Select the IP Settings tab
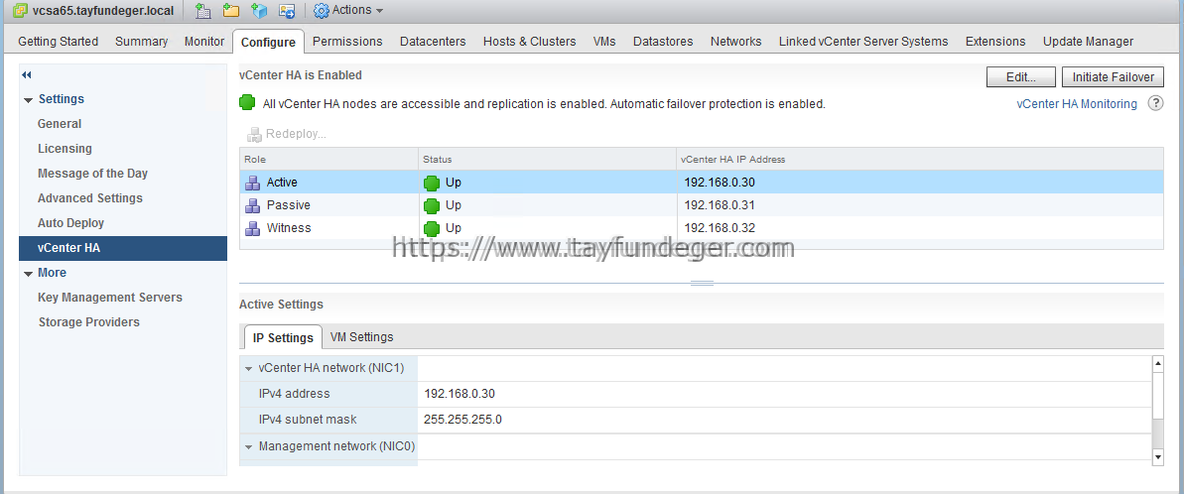The height and width of the screenshot is (494, 1184). 283,337
